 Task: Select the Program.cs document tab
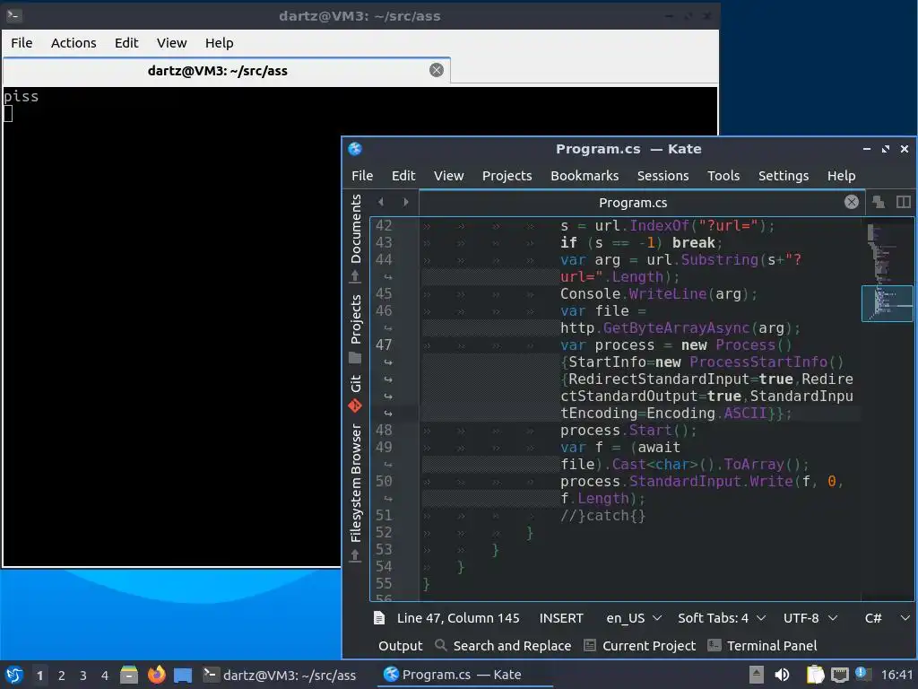pos(632,203)
